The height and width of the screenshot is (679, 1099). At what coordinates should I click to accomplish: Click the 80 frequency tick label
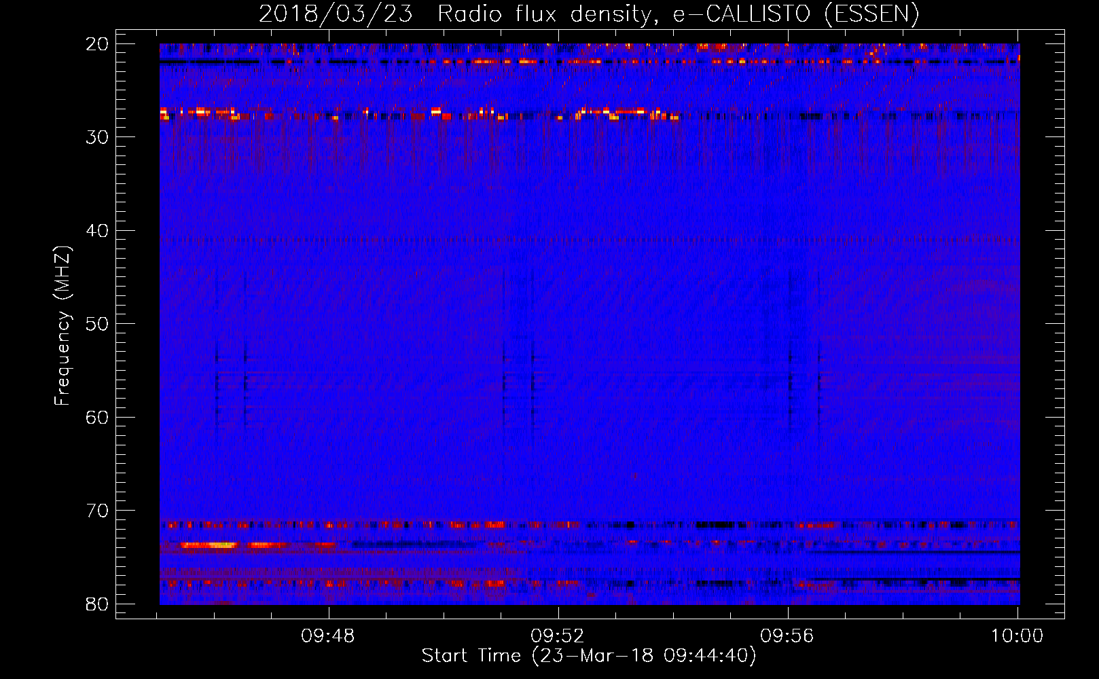(97, 604)
